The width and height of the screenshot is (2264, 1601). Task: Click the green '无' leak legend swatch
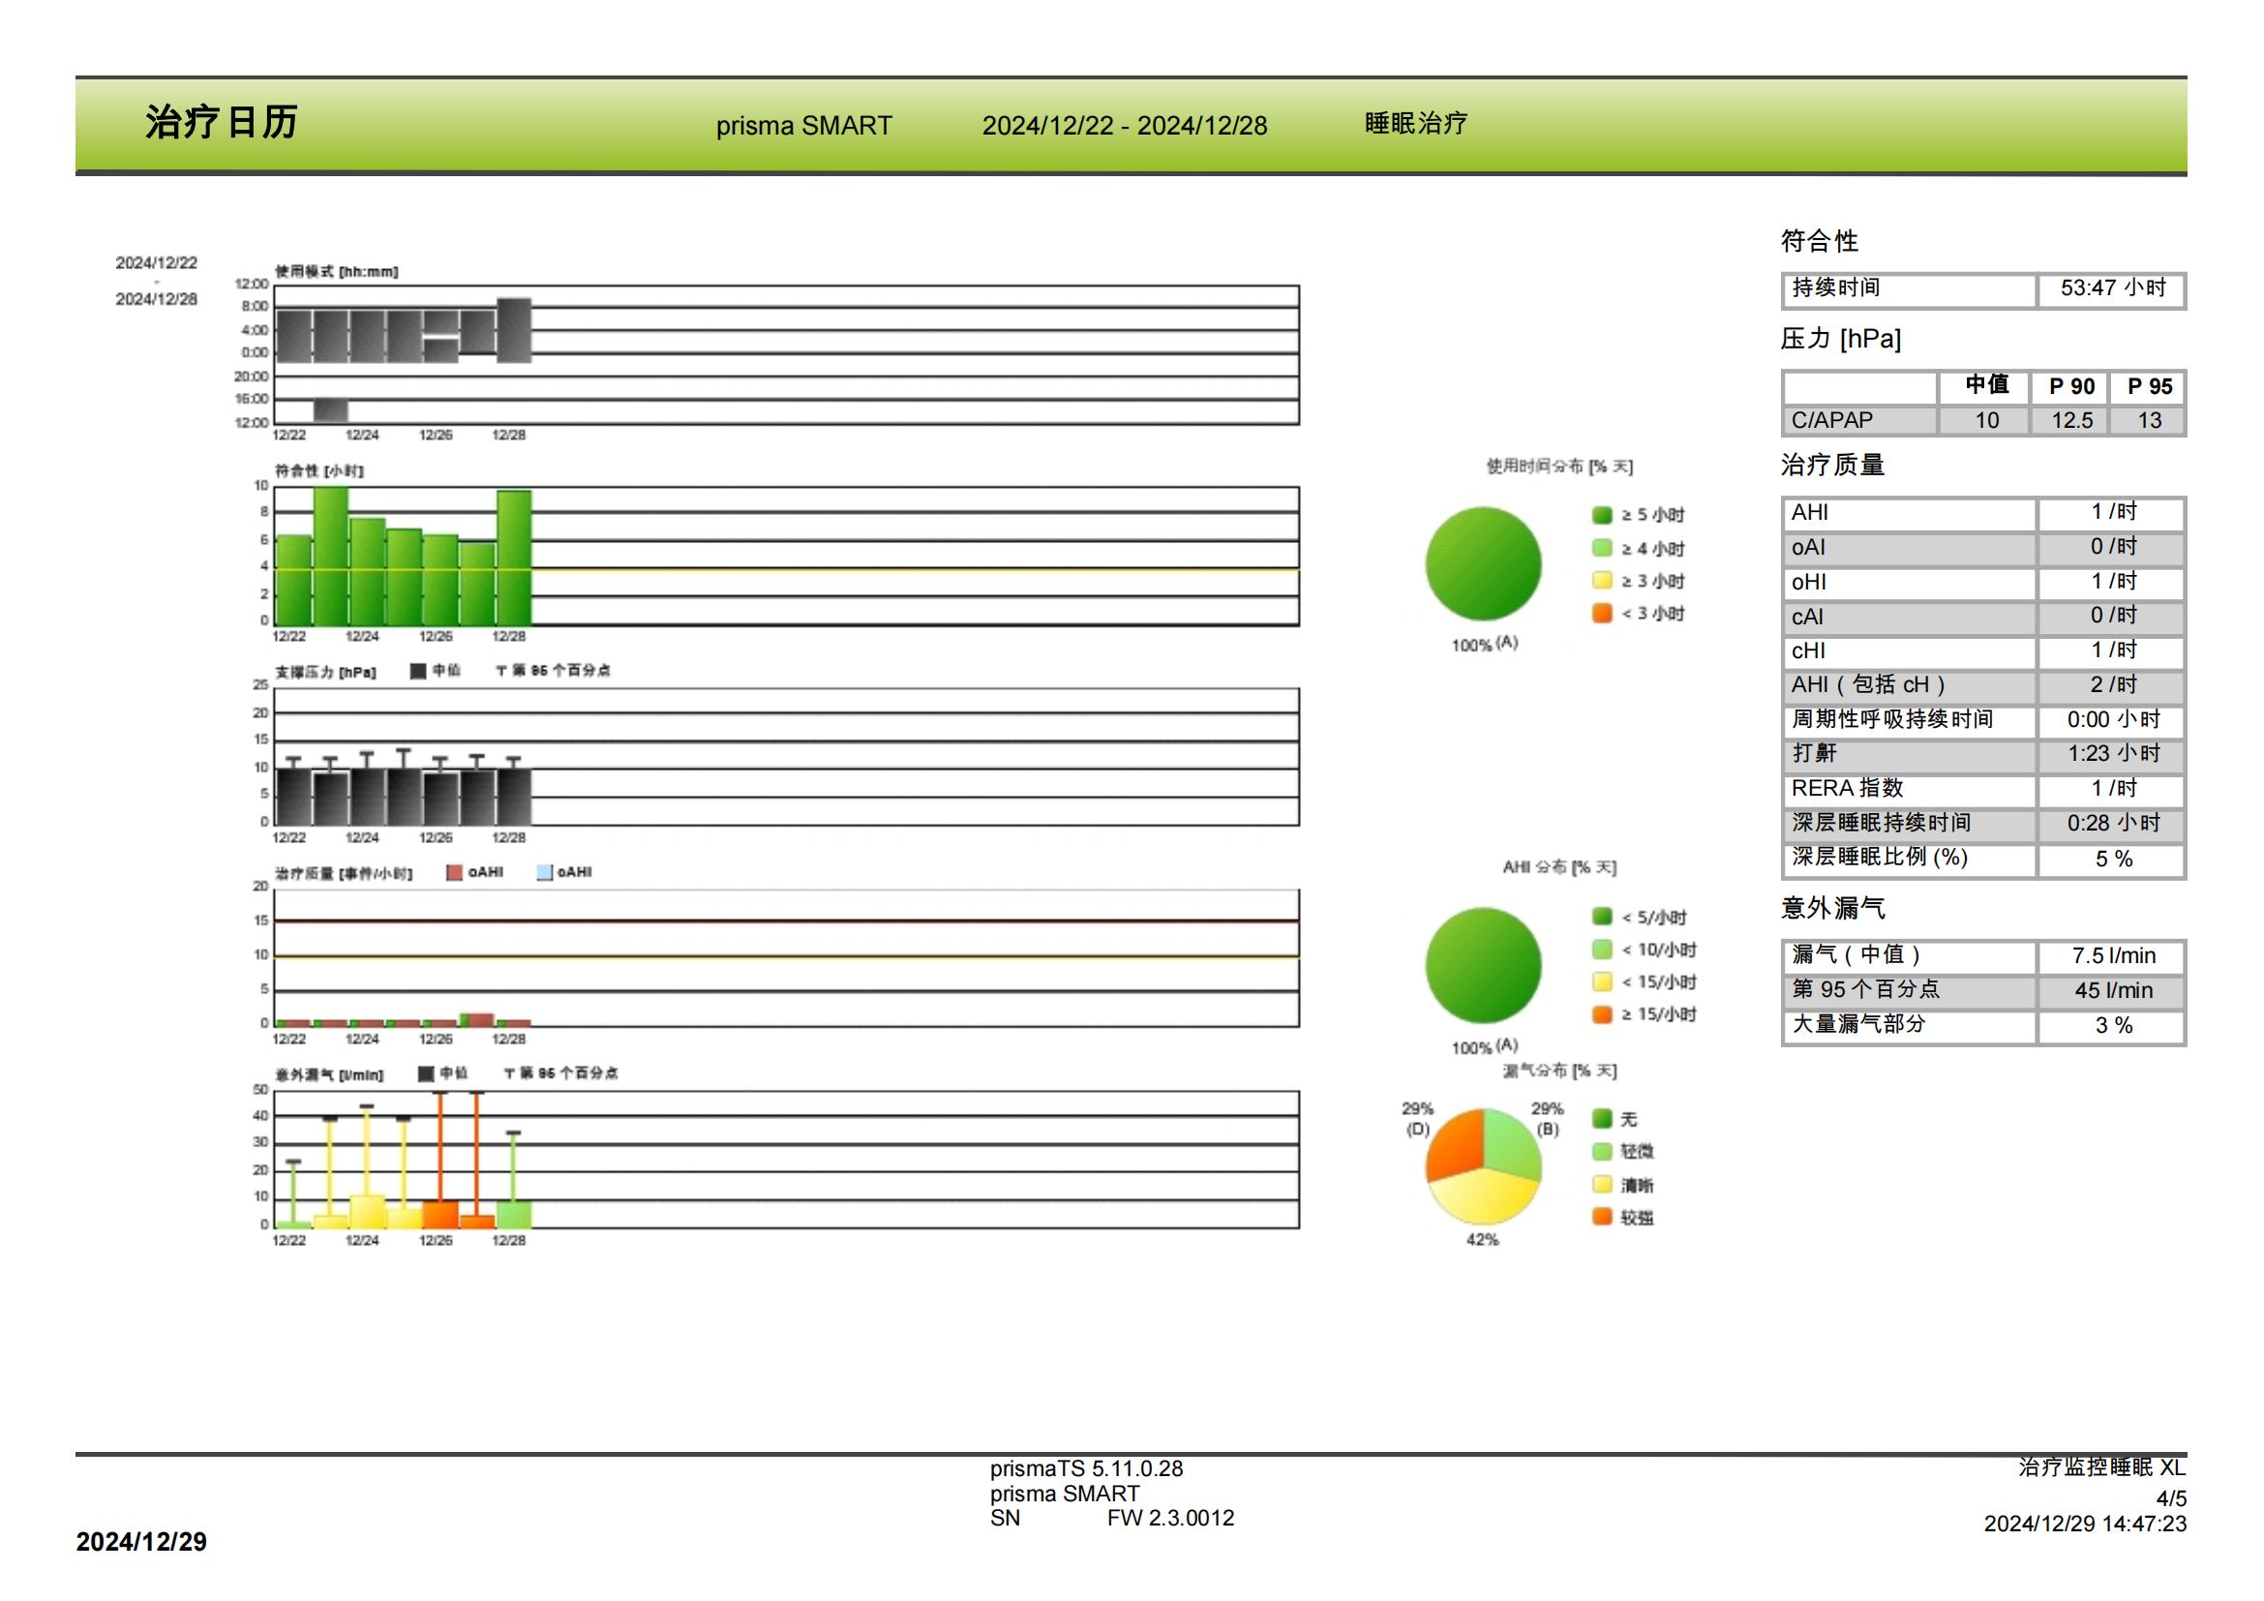pos(1601,1118)
